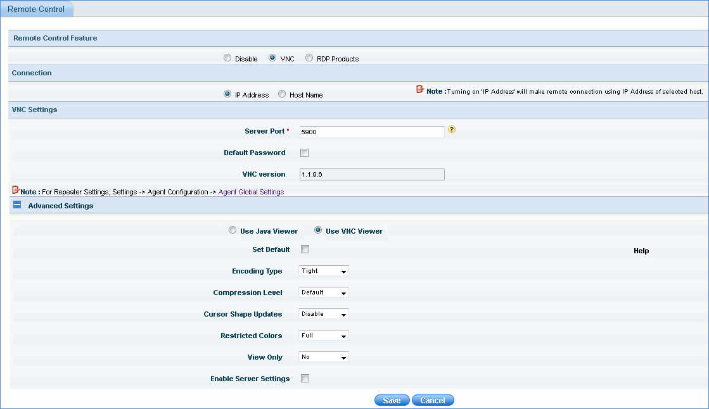Open the View Only dropdown
The width and height of the screenshot is (709, 409).
pos(324,357)
